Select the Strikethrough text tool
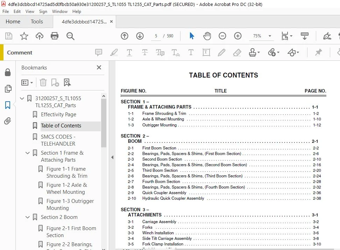340x250 pixels. tap(145, 52)
